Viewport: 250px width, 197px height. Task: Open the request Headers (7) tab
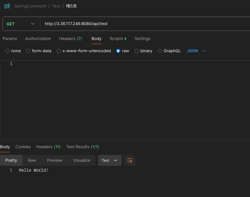point(70,39)
